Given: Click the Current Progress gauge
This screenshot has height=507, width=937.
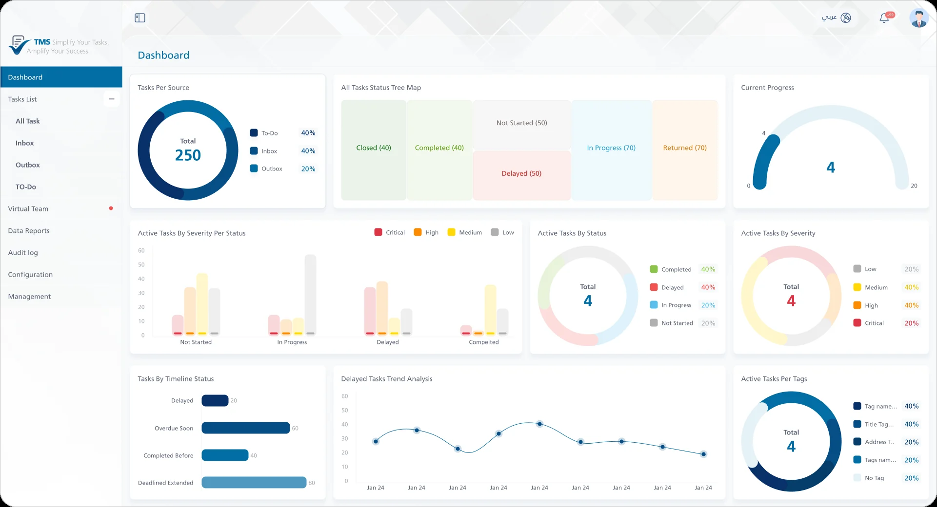Looking at the screenshot, I should click(x=831, y=148).
